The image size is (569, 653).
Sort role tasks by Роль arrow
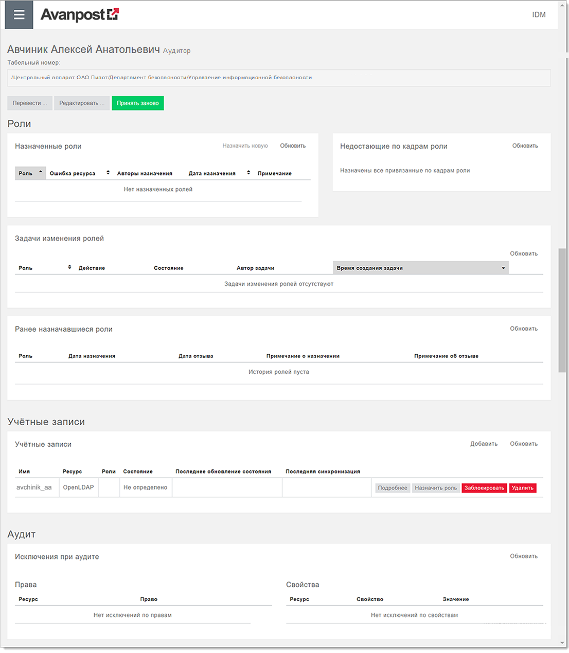pos(69,267)
